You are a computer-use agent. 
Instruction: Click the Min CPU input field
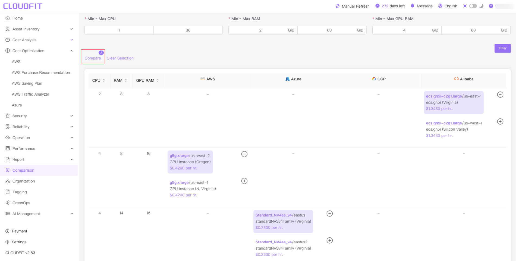119,30
